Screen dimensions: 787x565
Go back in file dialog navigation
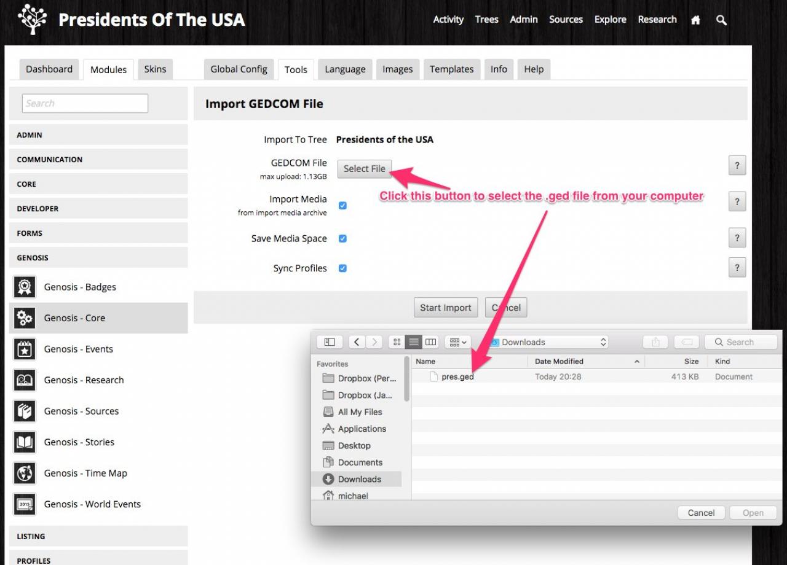click(x=357, y=342)
